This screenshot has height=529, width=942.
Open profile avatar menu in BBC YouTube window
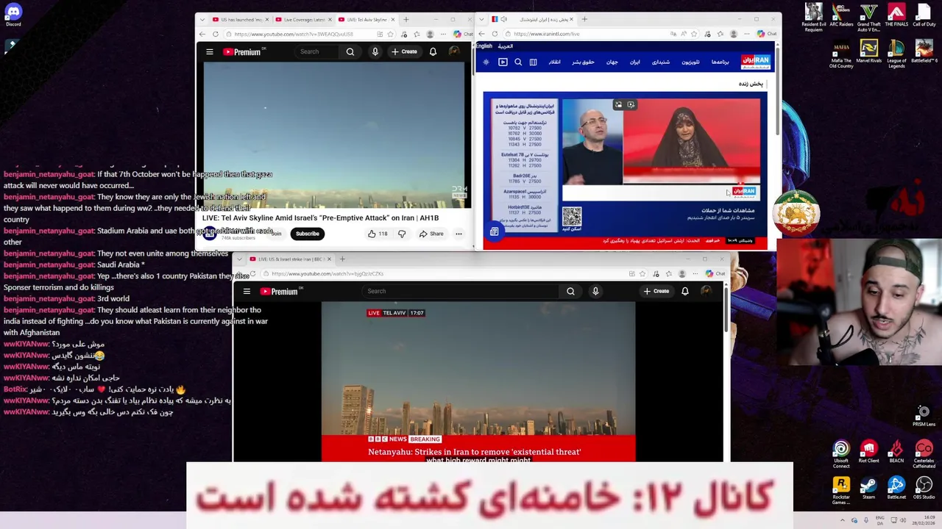pos(706,291)
